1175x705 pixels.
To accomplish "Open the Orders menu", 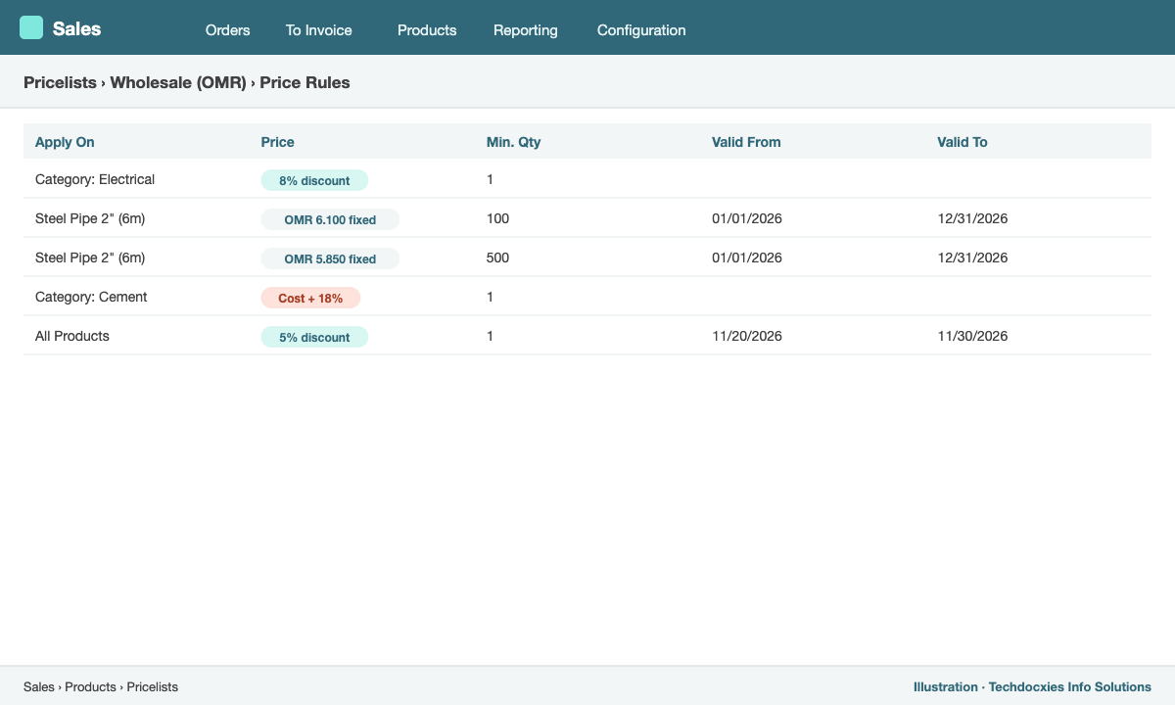I will pyautogui.click(x=227, y=30).
